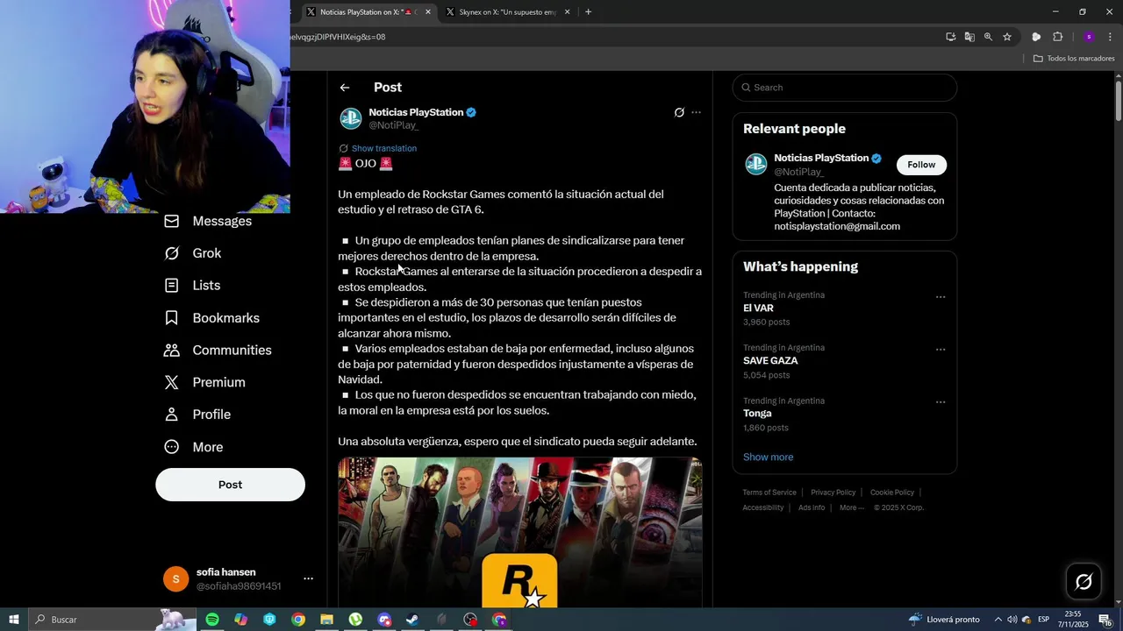Open Chrome profile avatar S
The image size is (1123, 631).
(1089, 37)
